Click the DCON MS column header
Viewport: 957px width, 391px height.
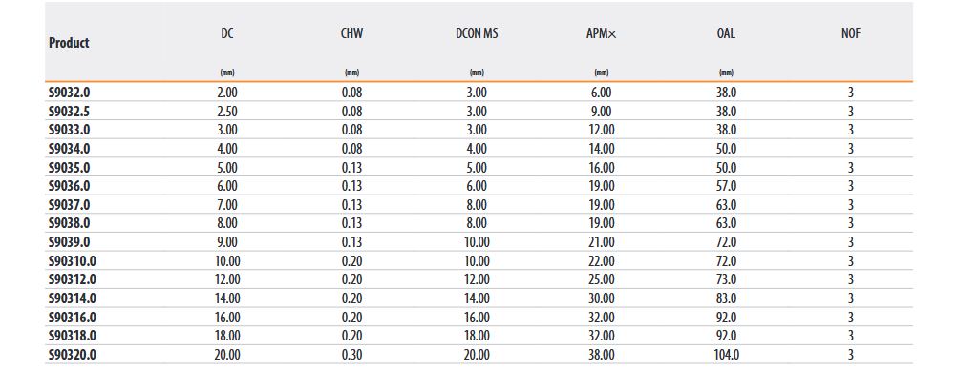pyautogui.click(x=477, y=34)
